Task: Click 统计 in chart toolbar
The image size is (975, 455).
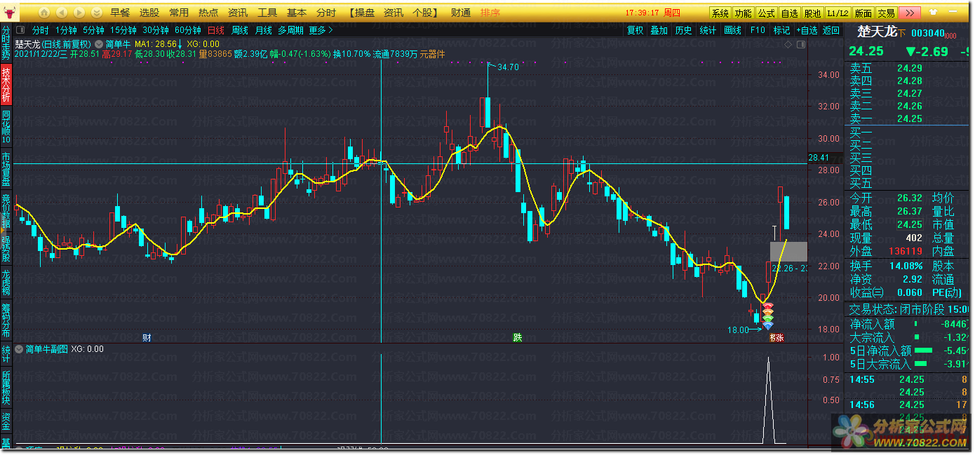Action: click(708, 30)
